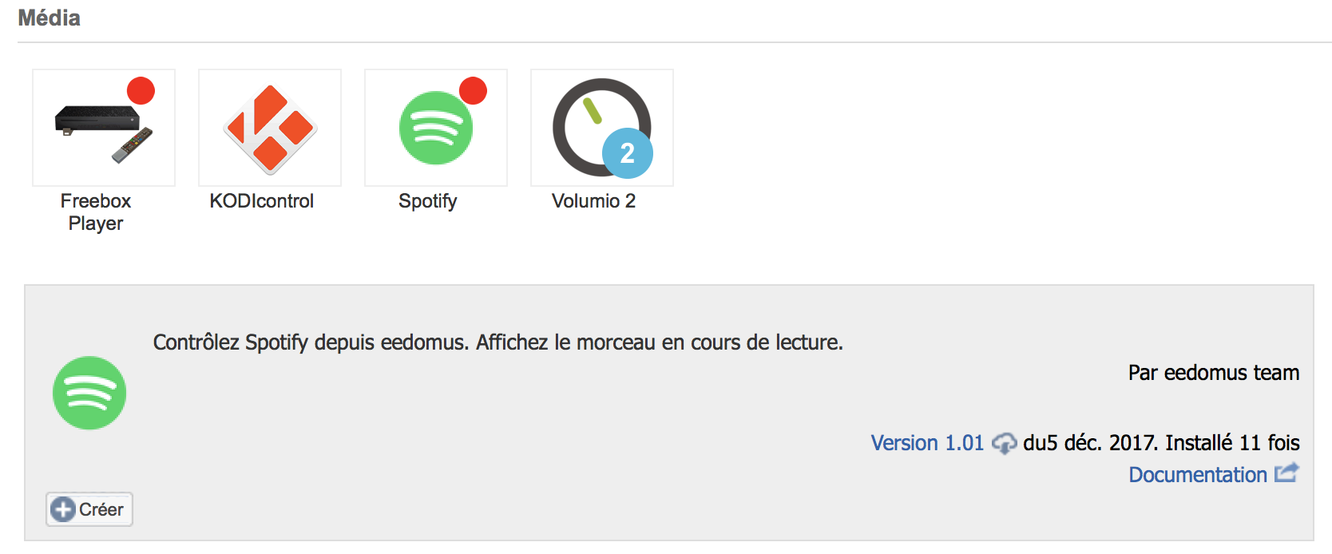The width and height of the screenshot is (1332, 554).
Task: Click red notification dot on Spotify tile
Action: (474, 91)
